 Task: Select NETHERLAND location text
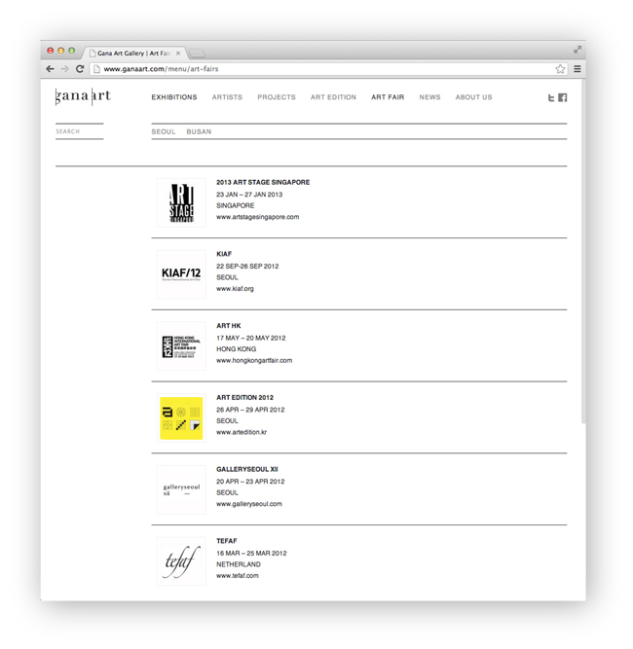[239, 564]
